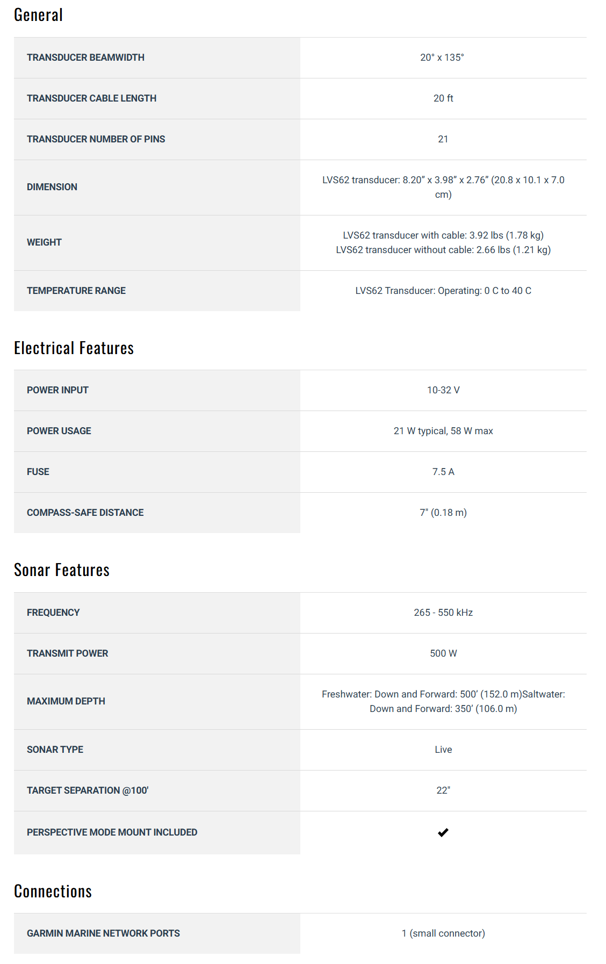
Task: Click the Connections section heading
Action: click(53, 891)
